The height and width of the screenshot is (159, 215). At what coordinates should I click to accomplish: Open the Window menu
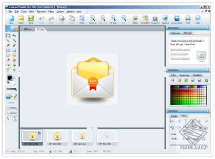[x=71, y=12]
